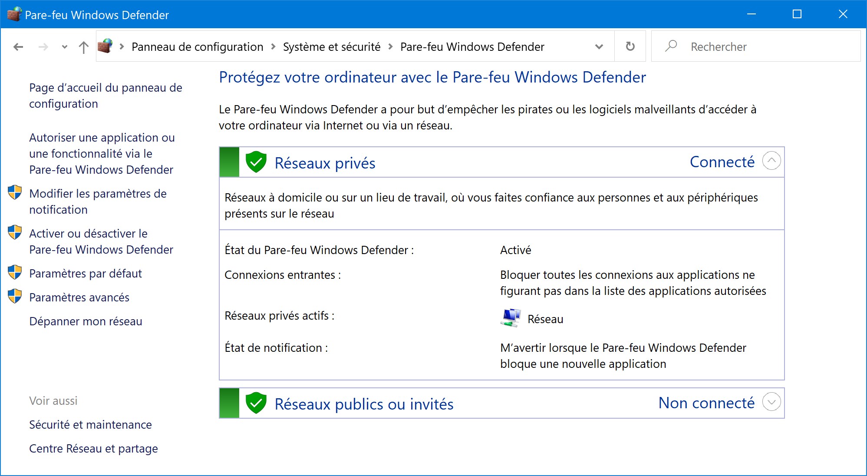The height and width of the screenshot is (476, 867).
Task: Open Sécurité et maintenance link
Action: tap(90, 425)
